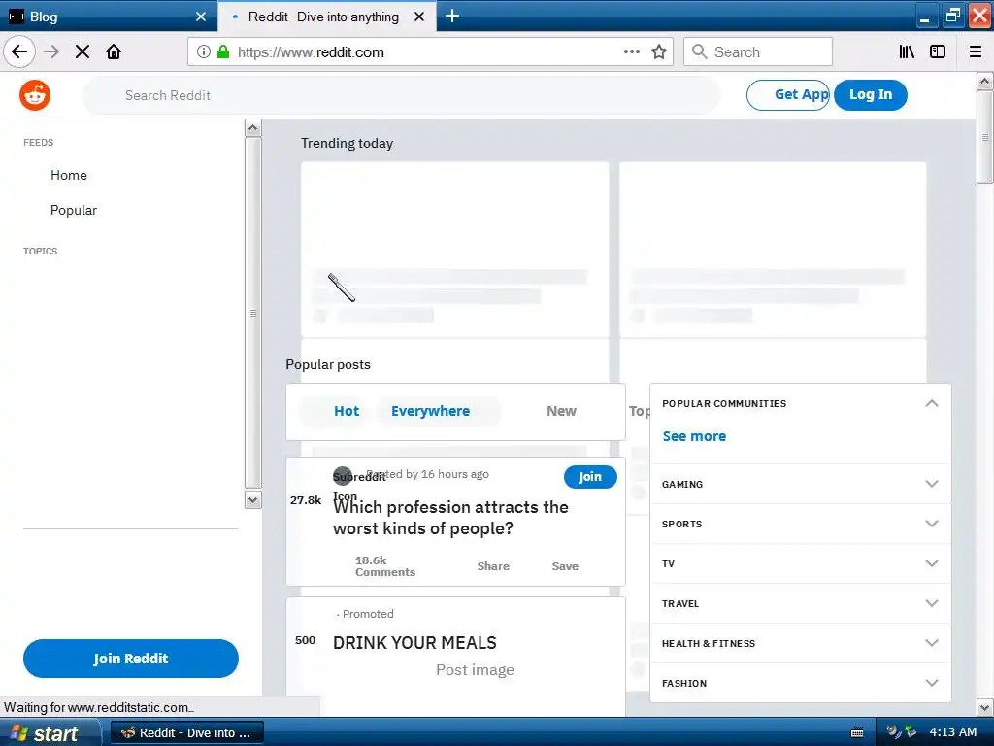Open a new tab with the plus button
Screen dimensions: 994x746
pyautogui.click(x=452, y=16)
